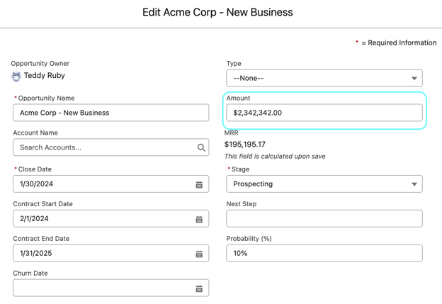The image size is (442, 304).
Task: Click Teddy Ruby's owner avatar icon
Action: (16, 76)
